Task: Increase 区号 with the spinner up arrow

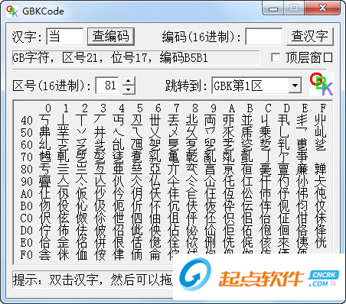Action: [x=129, y=81]
